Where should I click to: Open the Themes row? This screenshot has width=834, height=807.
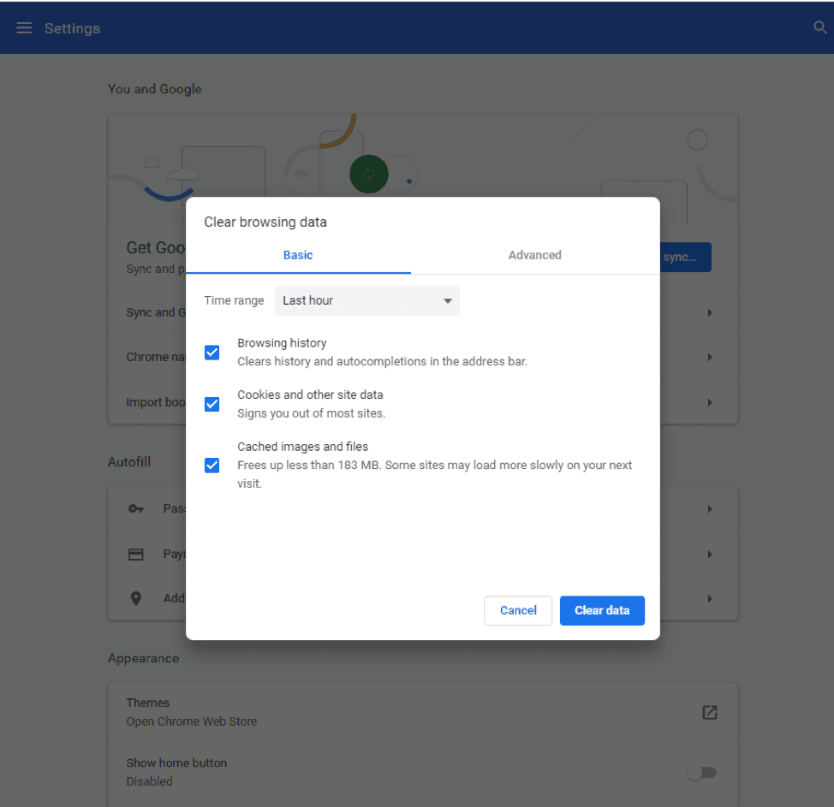423,712
